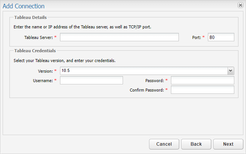The height and width of the screenshot is (154, 246).
Task: Click the Tableau Credentials group heading
Action: pos(35,51)
